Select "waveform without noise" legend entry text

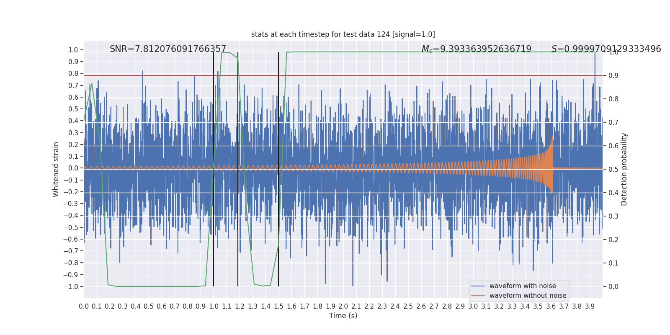tap(528, 296)
